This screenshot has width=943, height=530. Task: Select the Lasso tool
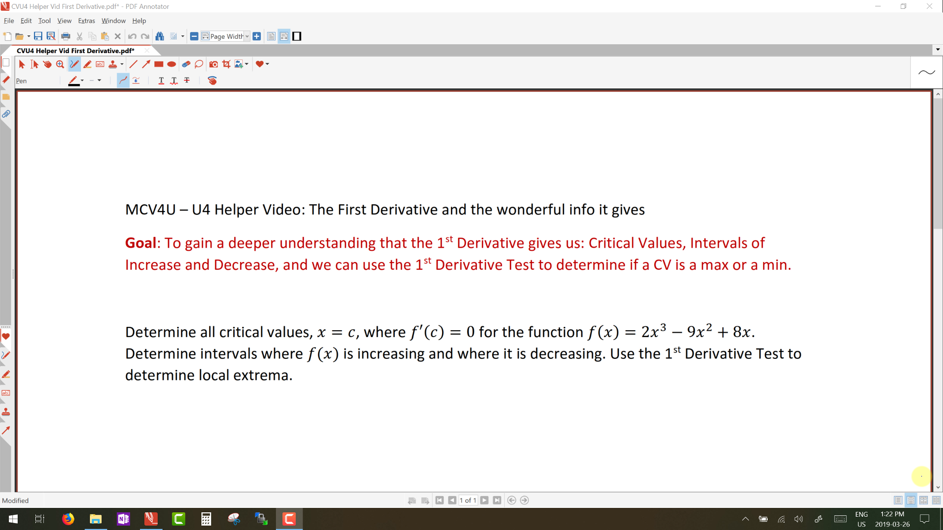click(x=199, y=64)
